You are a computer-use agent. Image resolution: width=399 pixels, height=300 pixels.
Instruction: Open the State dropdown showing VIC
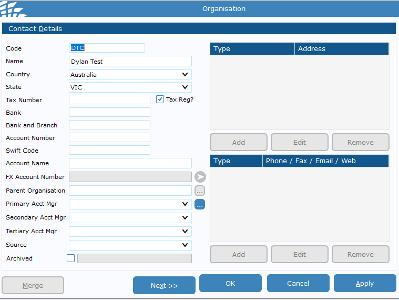(x=185, y=87)
